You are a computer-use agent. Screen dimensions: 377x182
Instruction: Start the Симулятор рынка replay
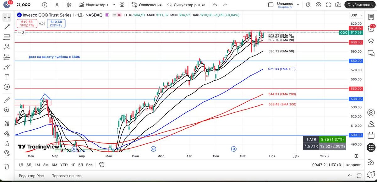(x=186, y=5)
